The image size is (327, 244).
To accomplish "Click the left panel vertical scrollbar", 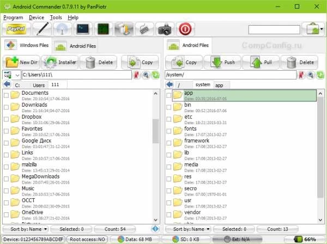I will pyautogui.click(x=155, y=131).
